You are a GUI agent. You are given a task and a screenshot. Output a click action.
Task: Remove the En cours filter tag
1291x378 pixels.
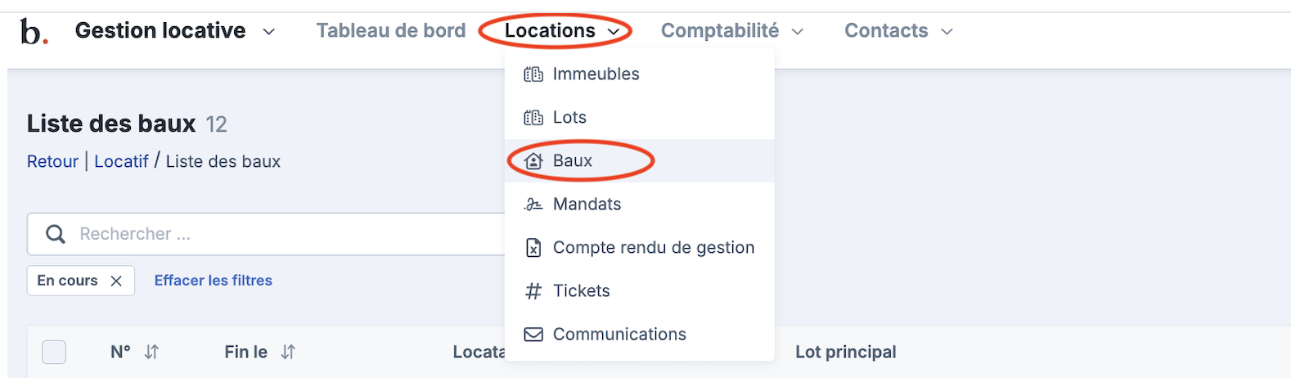(116, 281)
